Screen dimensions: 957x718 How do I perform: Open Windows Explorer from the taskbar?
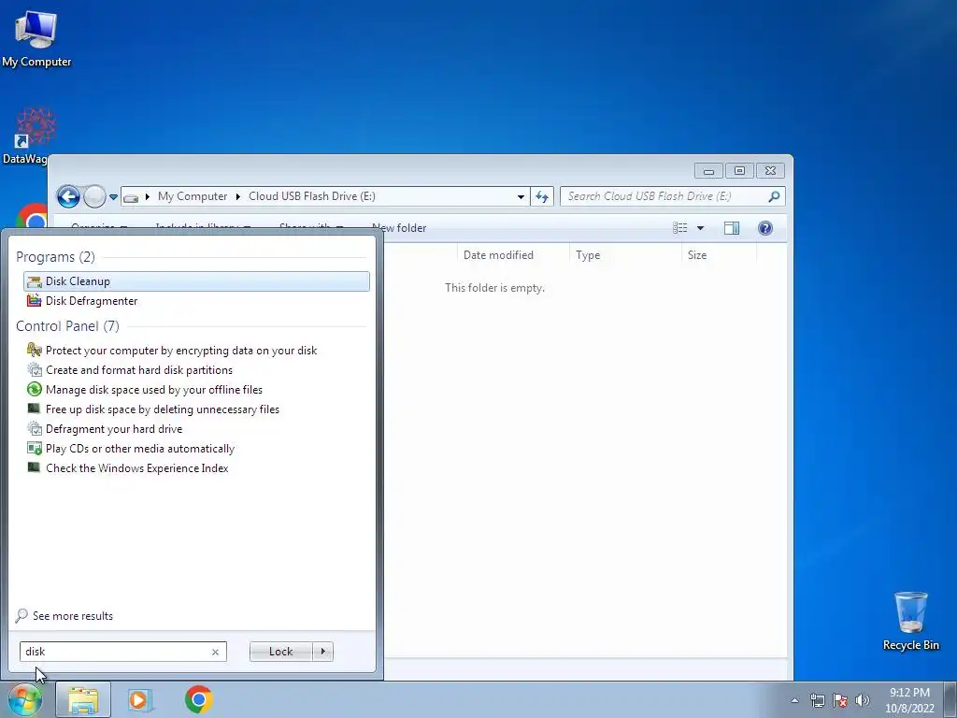click(x=83, y=699)
